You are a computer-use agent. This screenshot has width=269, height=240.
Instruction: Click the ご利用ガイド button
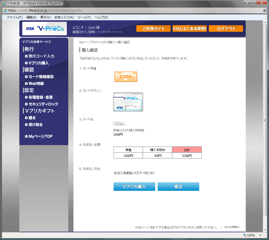pyautogui.click(x=153, y=29)
